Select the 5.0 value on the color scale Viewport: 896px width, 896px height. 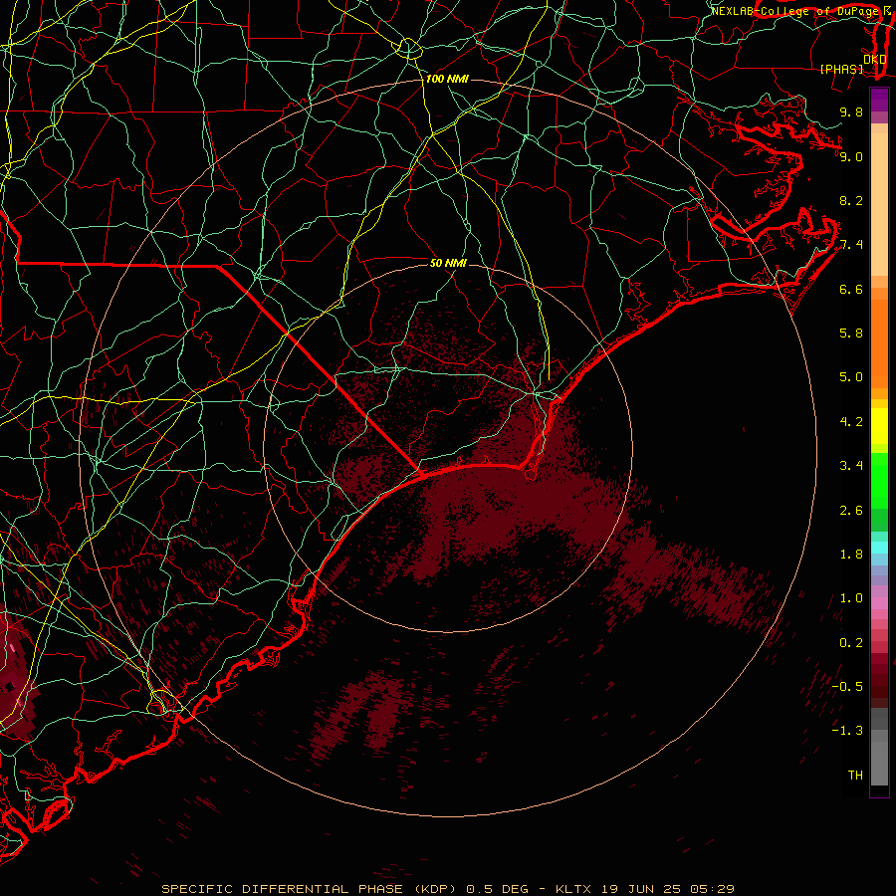point(851,377)
